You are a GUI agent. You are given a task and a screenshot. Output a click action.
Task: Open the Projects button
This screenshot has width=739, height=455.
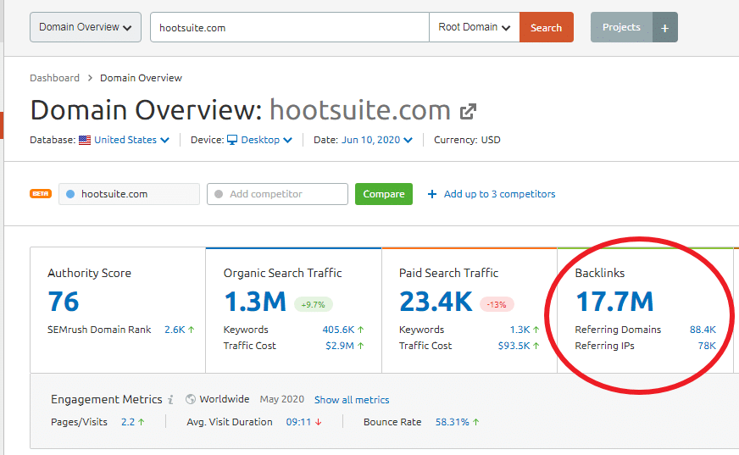621,27
